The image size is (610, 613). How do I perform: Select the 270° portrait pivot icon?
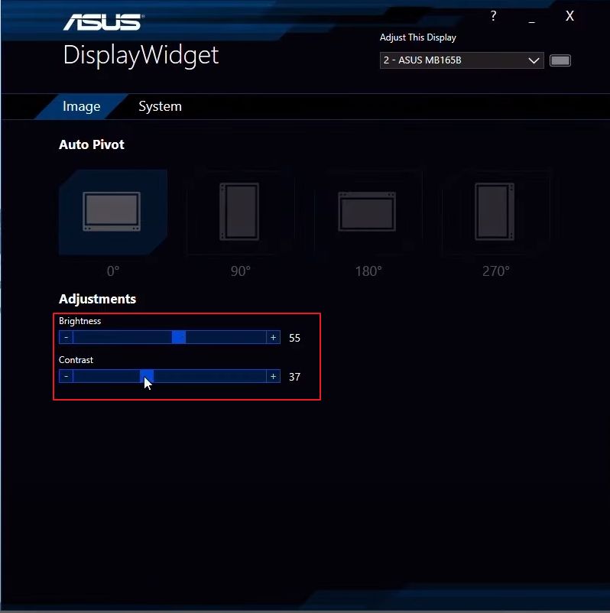point(495,212)
